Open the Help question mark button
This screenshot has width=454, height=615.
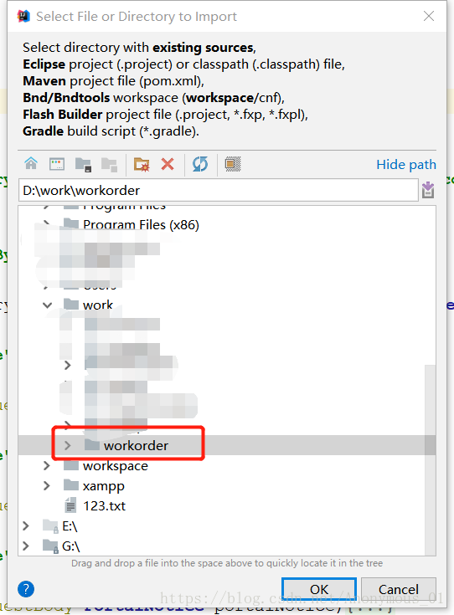[x=26, y=589]
